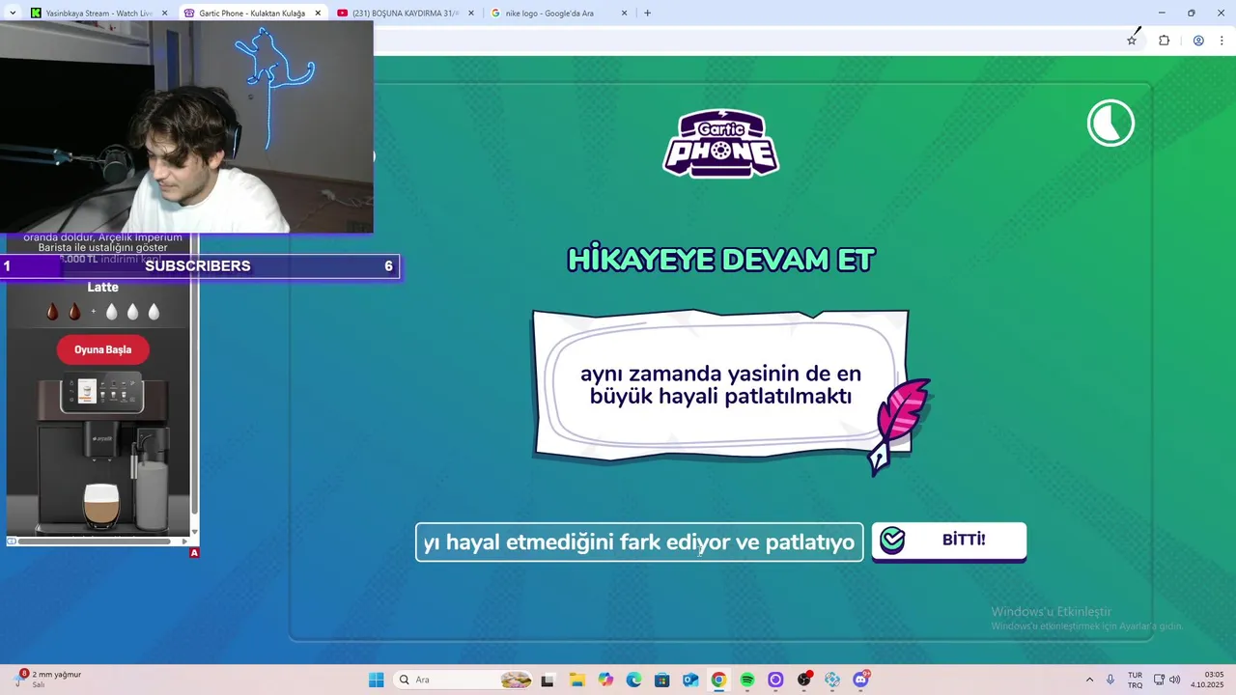
Task: Open the Chrome extensions puzzle icon
Action: (1164, 41)
